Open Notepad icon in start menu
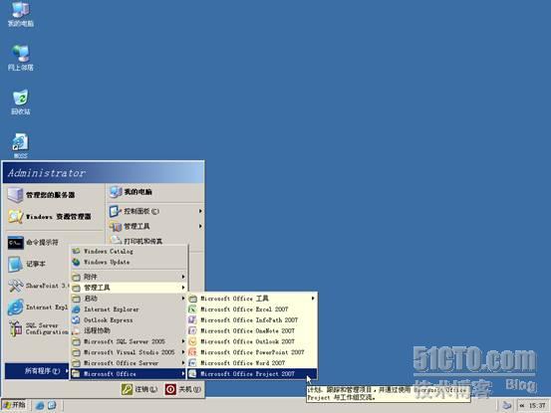The width and height of the screenshot is (551, 413). coord(16,264)
